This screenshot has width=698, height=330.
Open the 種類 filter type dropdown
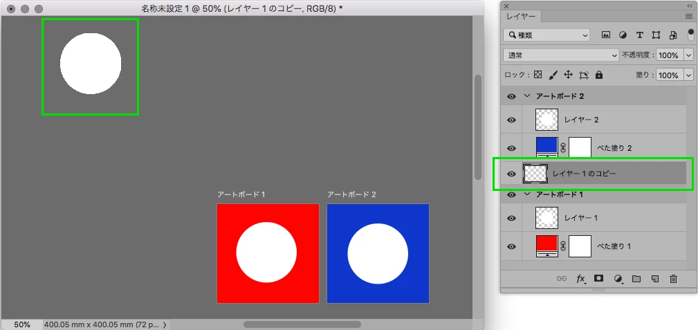point(547,35)
